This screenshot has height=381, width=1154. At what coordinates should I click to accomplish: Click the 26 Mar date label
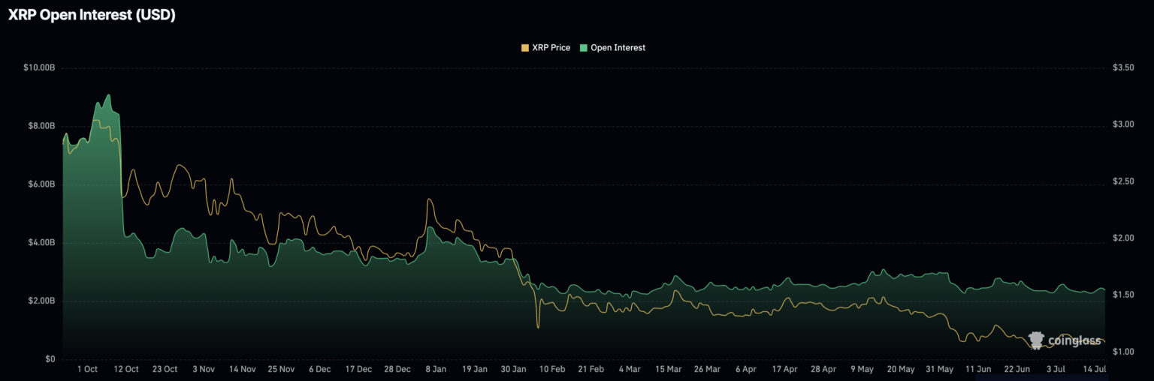pos(707,370)
